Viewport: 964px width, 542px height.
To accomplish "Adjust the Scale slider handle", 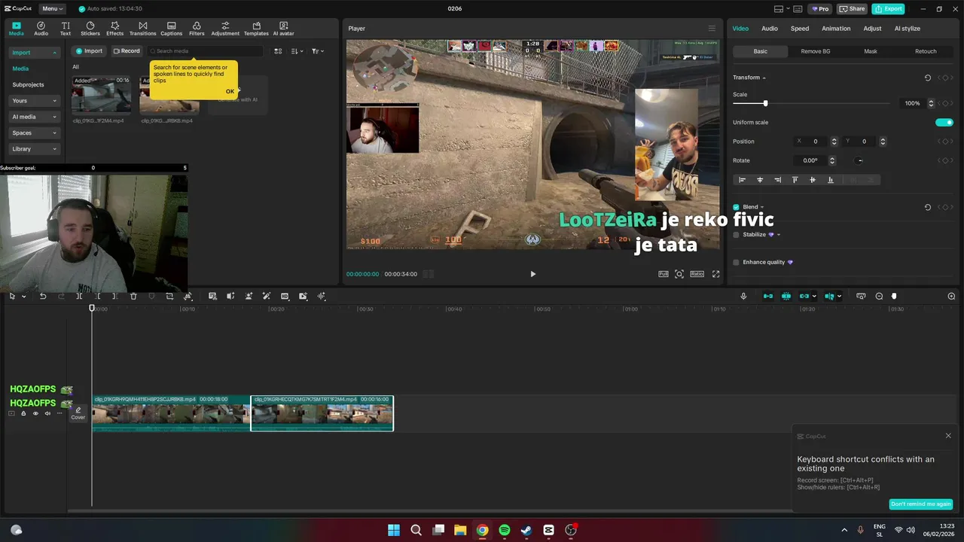I will [765, 103].
